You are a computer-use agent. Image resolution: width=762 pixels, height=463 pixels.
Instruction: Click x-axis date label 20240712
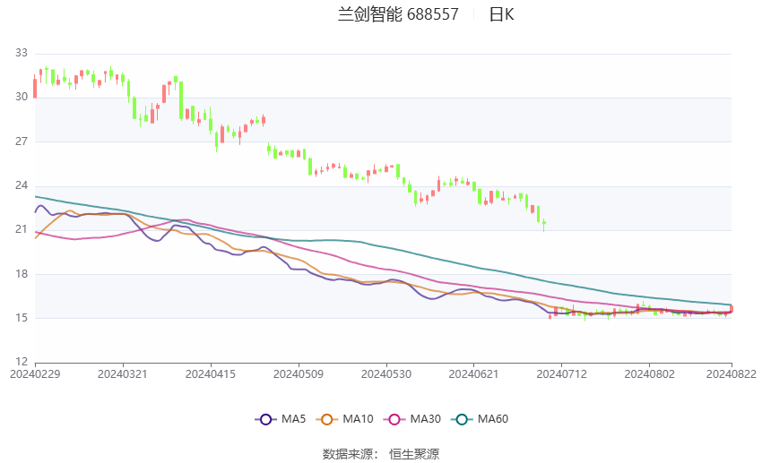562,374
